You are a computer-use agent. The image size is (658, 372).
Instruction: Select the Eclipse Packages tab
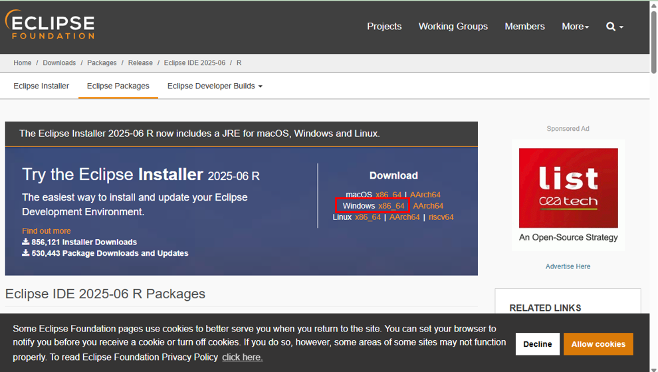[x=118, y=86]
